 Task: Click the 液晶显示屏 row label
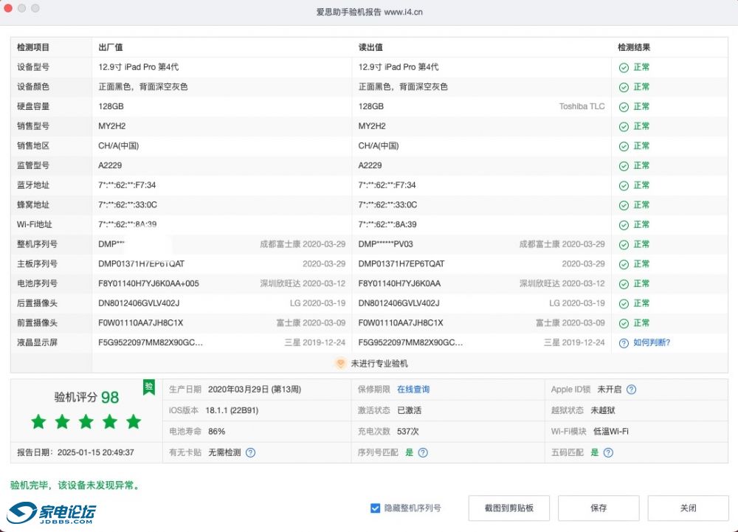37,342
